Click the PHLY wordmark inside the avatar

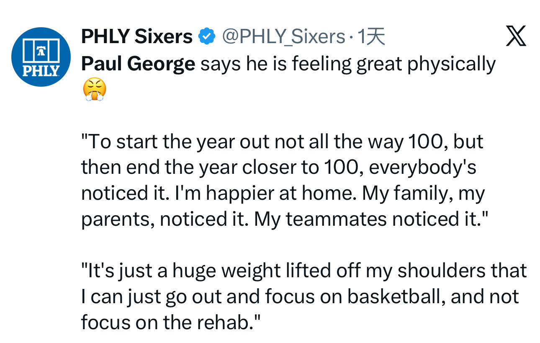[41, 71]
